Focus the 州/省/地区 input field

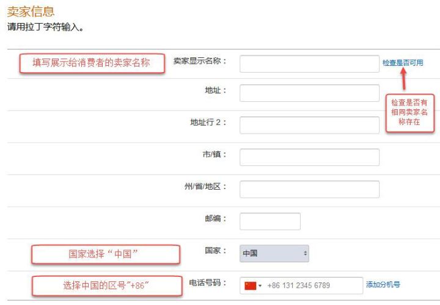point(309,189)
